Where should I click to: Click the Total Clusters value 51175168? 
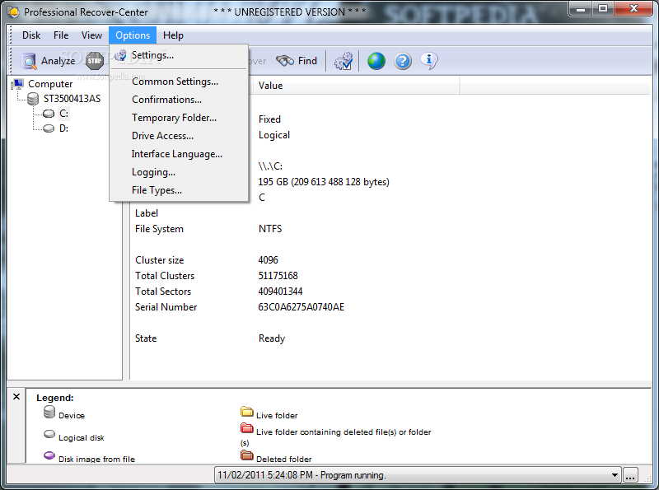(x=278, y=276)
